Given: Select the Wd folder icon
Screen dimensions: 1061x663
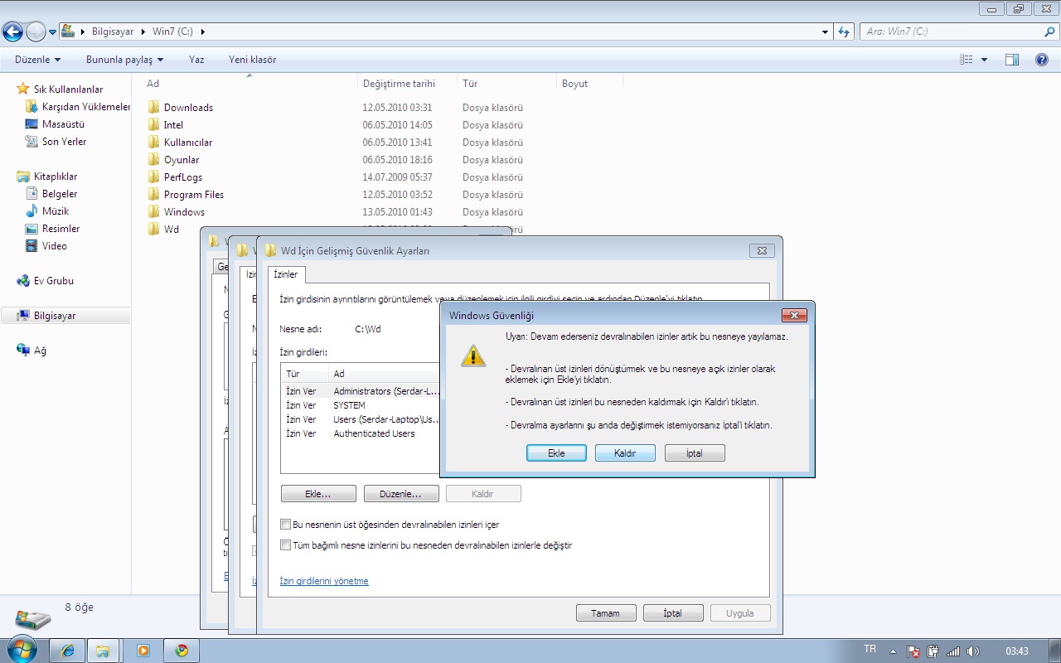Looking at the screenshot, I should pyautogui.click(x=153, y=229).
